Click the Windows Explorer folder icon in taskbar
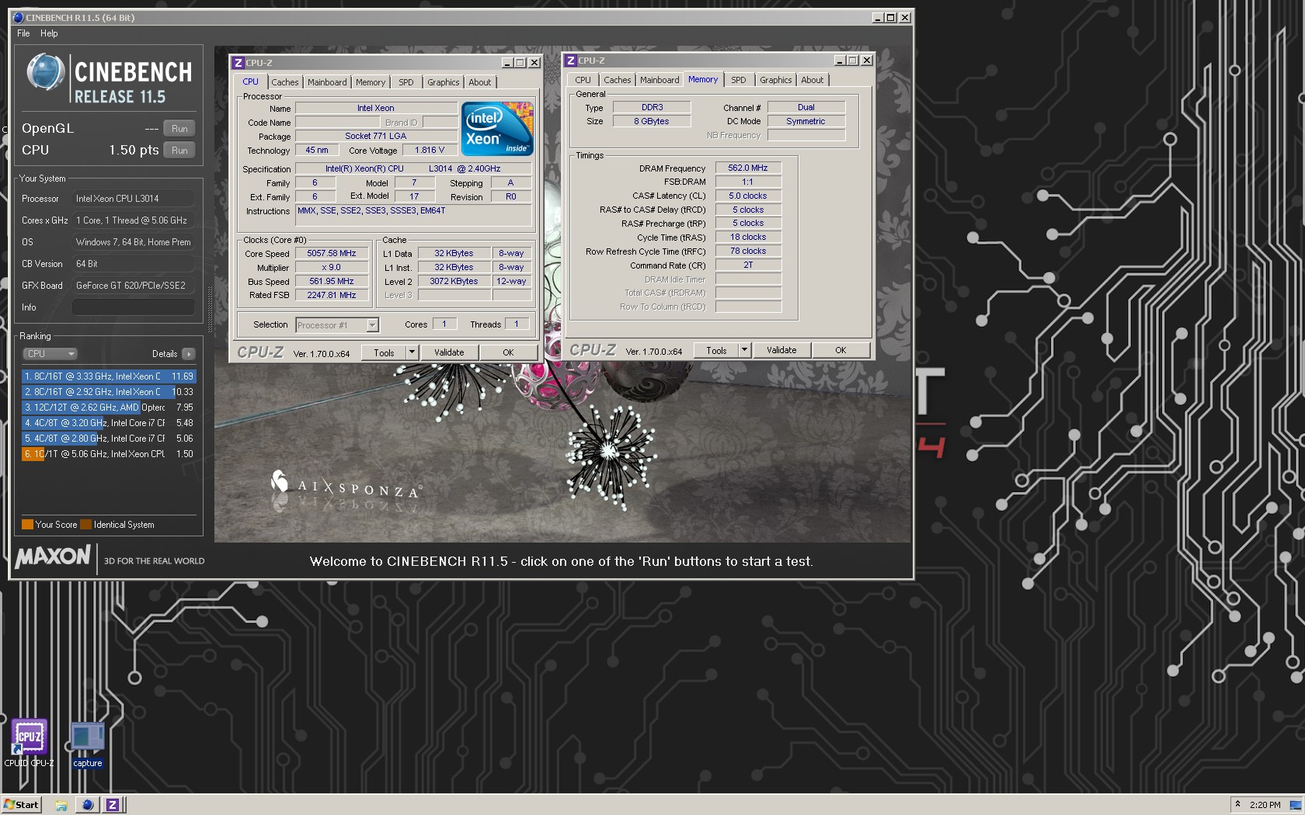The image size is (1305, 815). coord(61,805)
